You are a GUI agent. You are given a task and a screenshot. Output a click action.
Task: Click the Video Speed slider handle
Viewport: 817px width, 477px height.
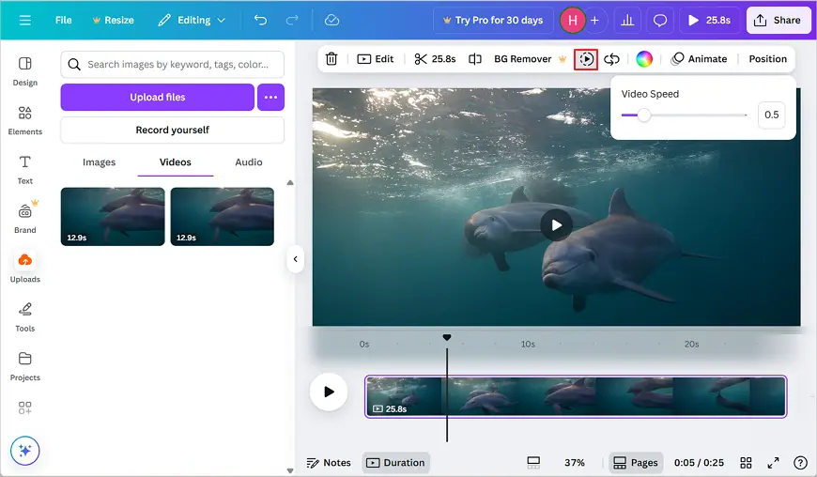click(x=644, y=115)
